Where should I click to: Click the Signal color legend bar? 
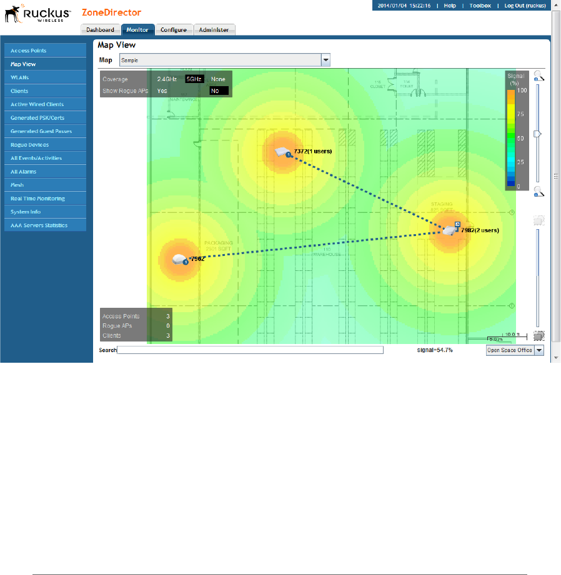(x=511, y=138)
